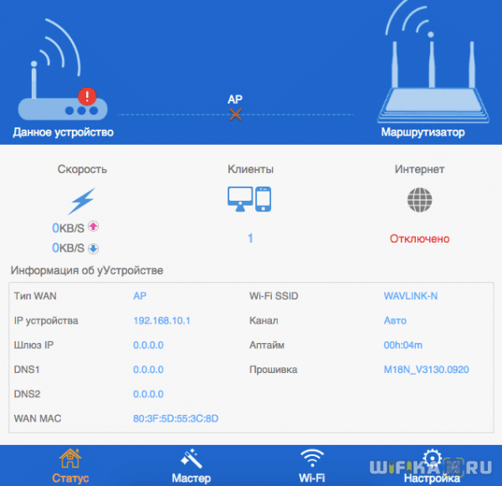The width and height of the screenshot is (502, 486).
Task: Click the 'Клиенты' heading
Action: tap(250, 169)
